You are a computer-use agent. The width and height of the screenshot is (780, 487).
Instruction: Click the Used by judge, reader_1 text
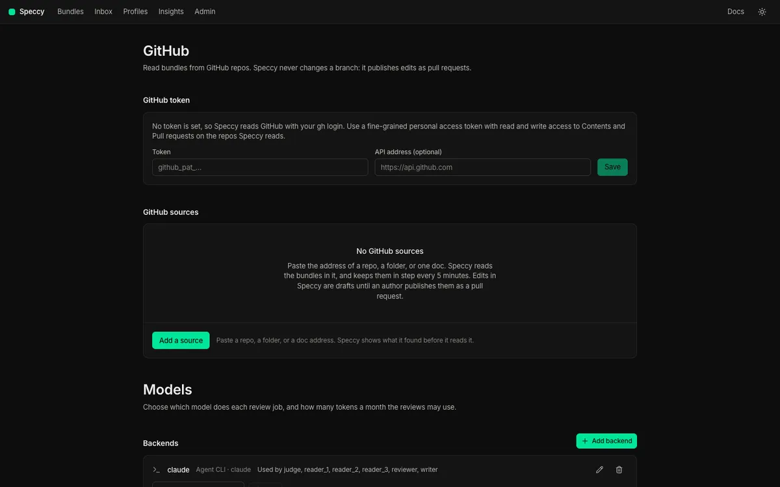[x=348, y=469]
